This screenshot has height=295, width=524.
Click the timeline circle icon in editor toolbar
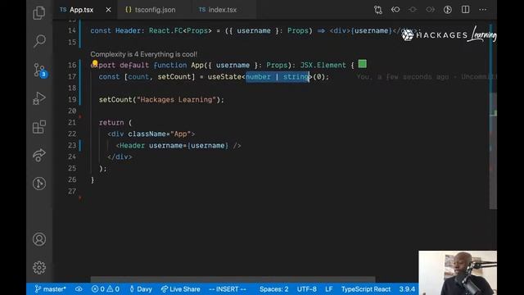(448, 10)
